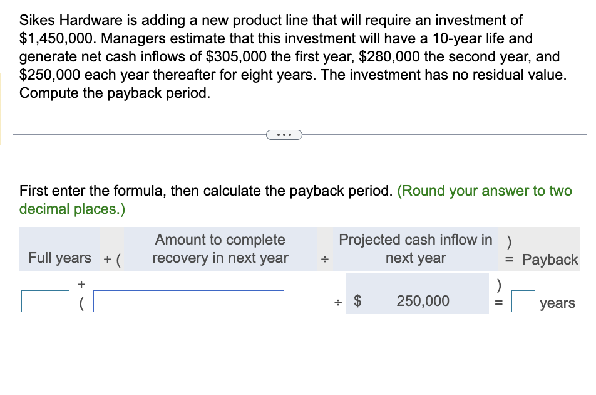596x395 pixels.
Task: Select the Payback years answer box
Action: [x=523, y=302]
